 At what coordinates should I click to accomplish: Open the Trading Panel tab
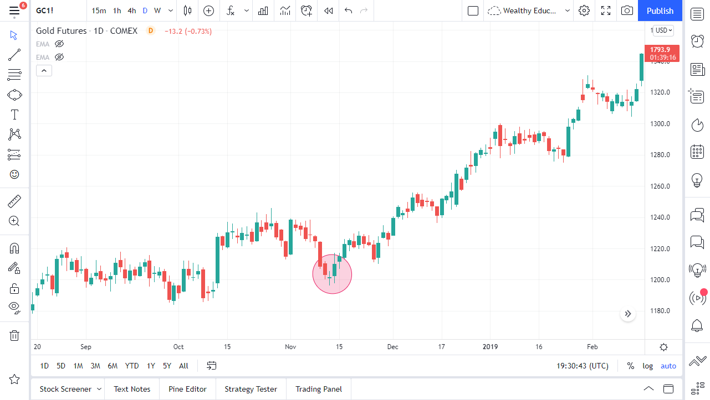[x=319, y=389]
